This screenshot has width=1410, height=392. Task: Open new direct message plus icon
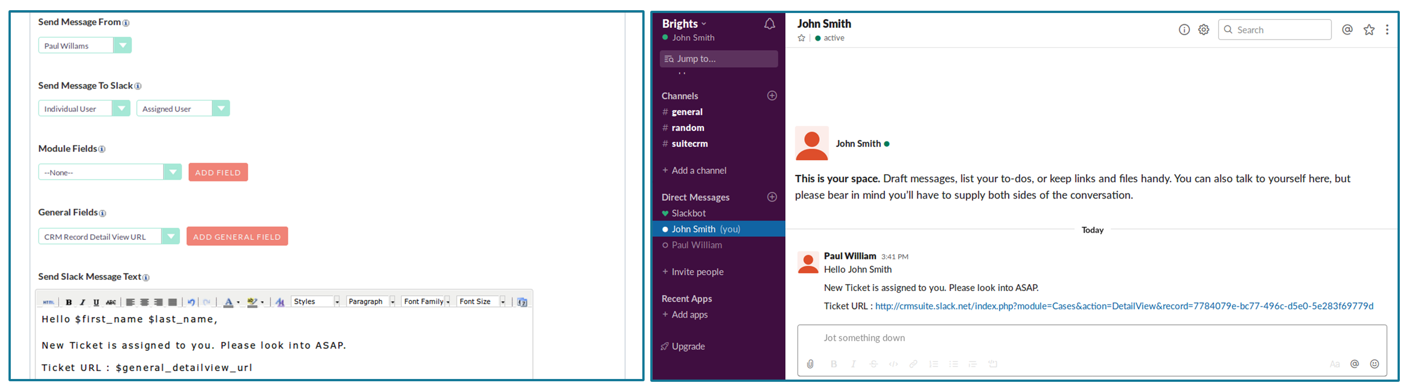click(x=772, y=197)
